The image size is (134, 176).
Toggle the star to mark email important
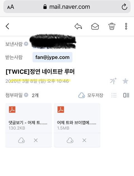click(125, 81)
